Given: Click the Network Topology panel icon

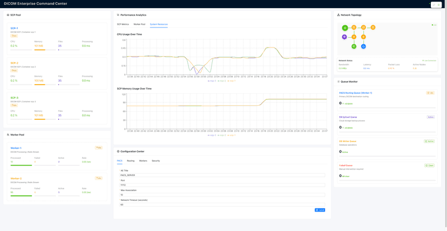Looking at the screenshot, I should tap(338, 15).
